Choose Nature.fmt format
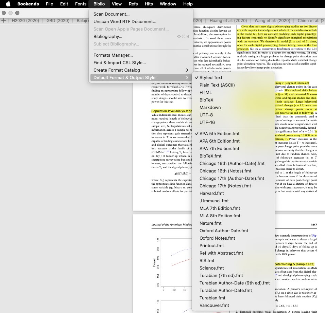The image size is (325, 313). [x=233, y=223]
